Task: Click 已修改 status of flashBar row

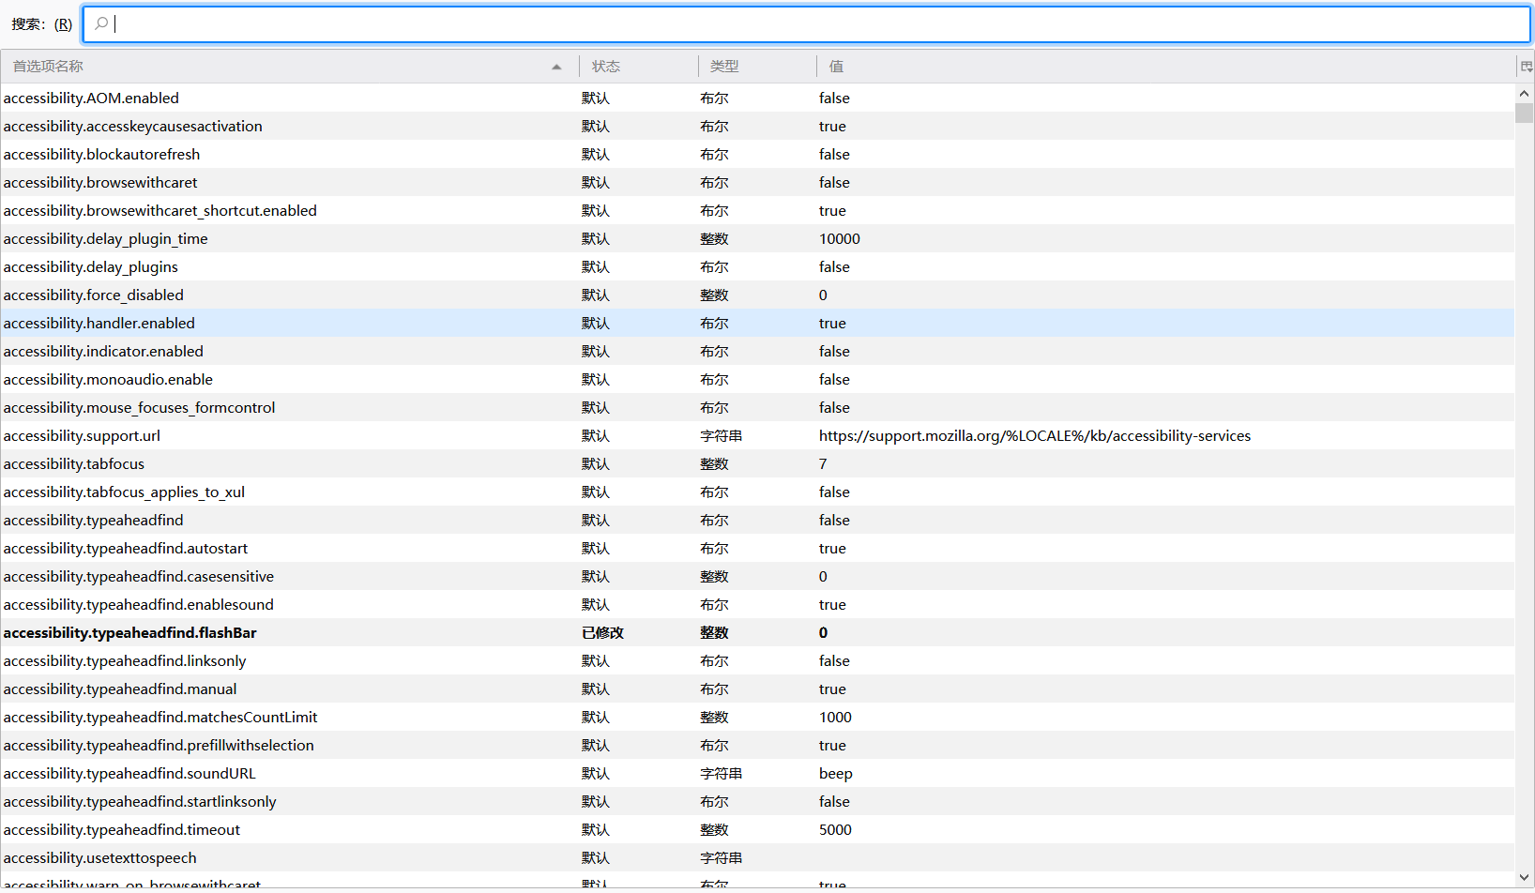Action: click(x=602, y=632)
